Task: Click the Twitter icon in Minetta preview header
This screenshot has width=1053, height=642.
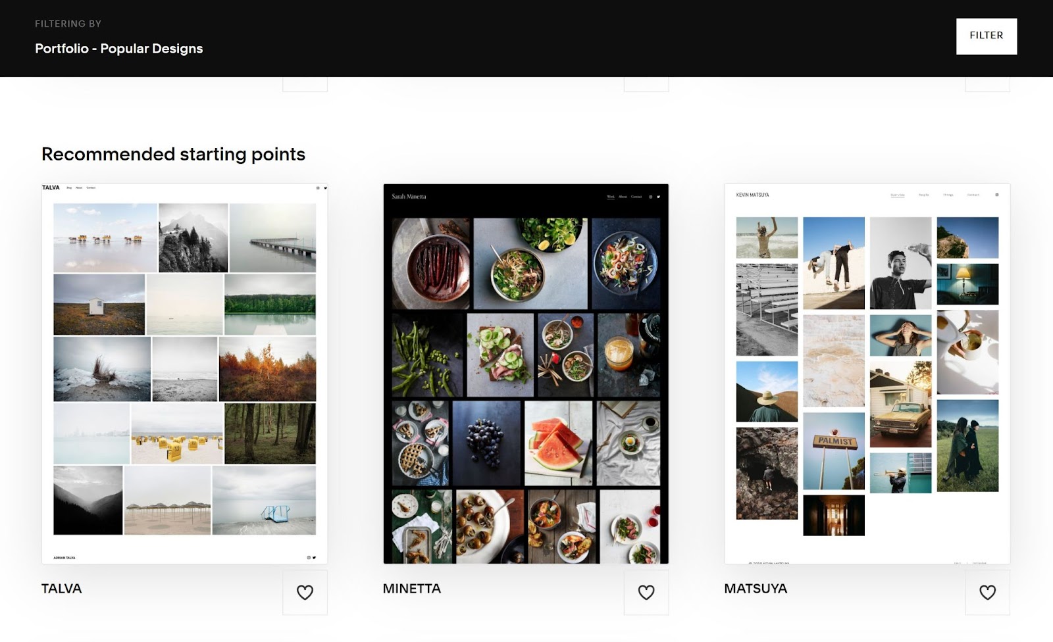Action: [x=658, y=197]
